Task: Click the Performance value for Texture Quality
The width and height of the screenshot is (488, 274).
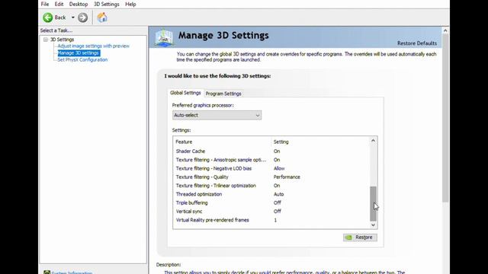Action: click(x=287, y=177)
